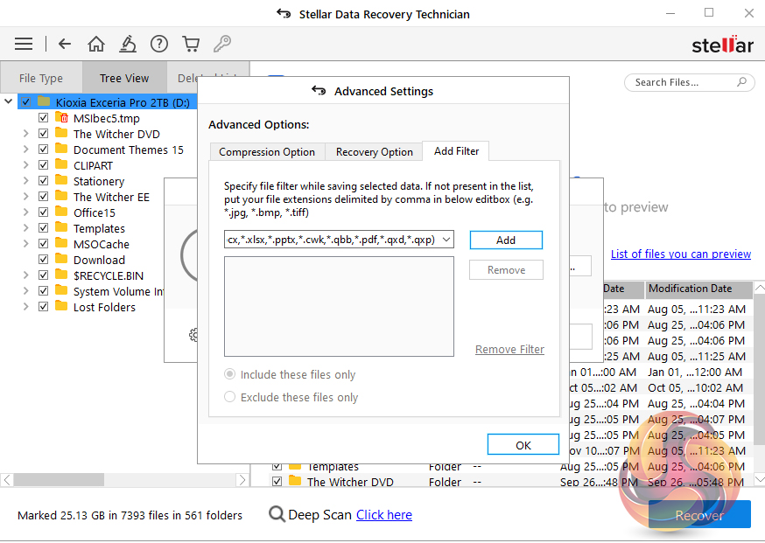The height and width of the screenshot is (543, 765).
Task: Open the file extension filter dropdown
Action: (446, 240)
